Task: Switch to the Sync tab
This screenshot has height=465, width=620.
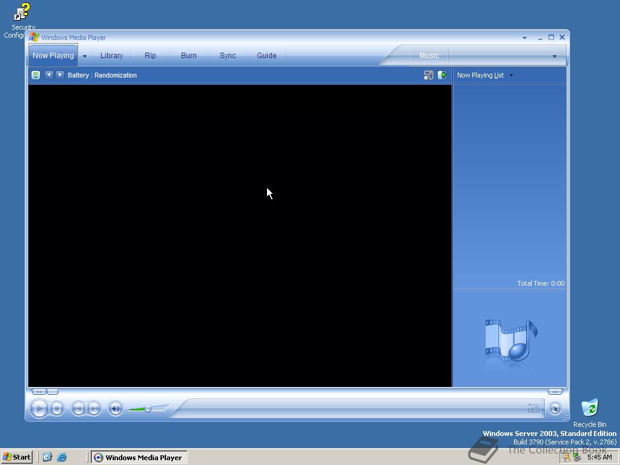Action: (x=228, y=56)
